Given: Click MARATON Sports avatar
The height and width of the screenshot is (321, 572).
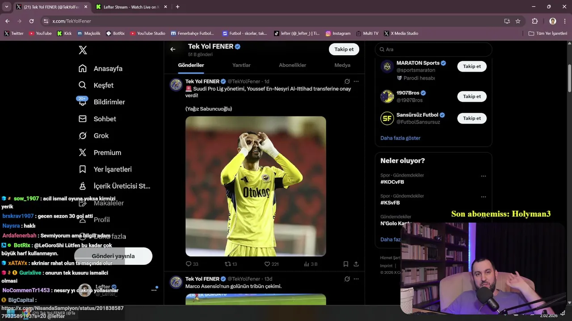Looking at the screenshot, I should [387, 66].
